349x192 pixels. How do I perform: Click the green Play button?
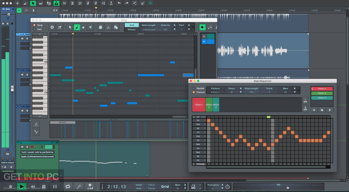[x=21, y=187]
